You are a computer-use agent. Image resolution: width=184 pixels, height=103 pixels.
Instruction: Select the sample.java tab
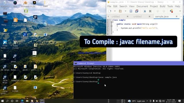coord(162,17)
